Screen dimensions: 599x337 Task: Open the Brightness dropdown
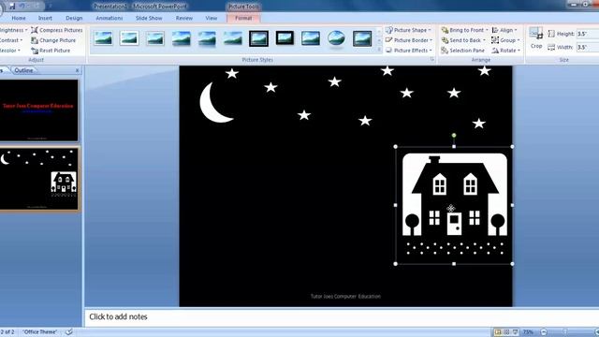[14, 30]
